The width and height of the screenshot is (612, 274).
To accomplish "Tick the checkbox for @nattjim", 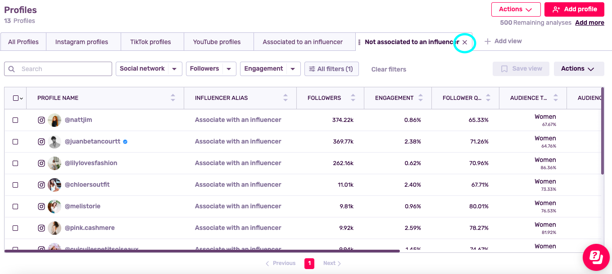I will [x=15, y=120].
